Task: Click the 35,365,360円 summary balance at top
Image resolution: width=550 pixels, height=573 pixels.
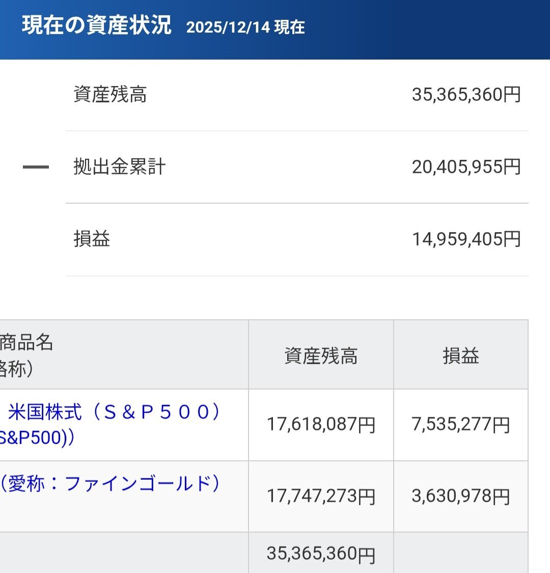Action: [x=466, y=95]
